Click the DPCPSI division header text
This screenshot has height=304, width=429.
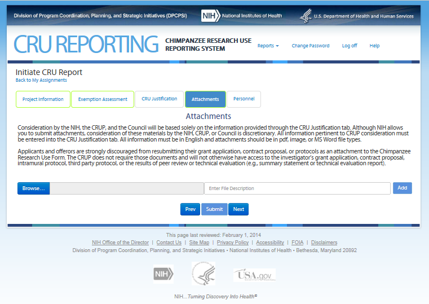(x=100, y=16)
